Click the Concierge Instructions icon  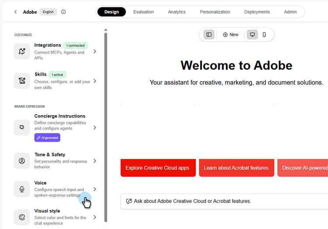(x=22, y=127)
